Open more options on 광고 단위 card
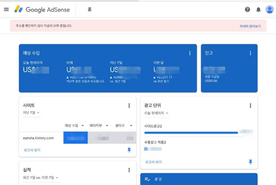The width and height of the screenshot is (276, 185). point(250,105)
